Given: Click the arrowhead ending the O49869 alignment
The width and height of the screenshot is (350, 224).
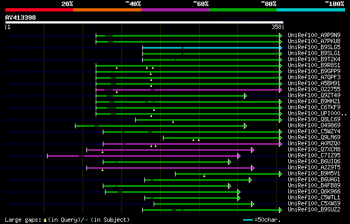Looking at the screenshot, I should pyautogui.click(x=246, y=126).
